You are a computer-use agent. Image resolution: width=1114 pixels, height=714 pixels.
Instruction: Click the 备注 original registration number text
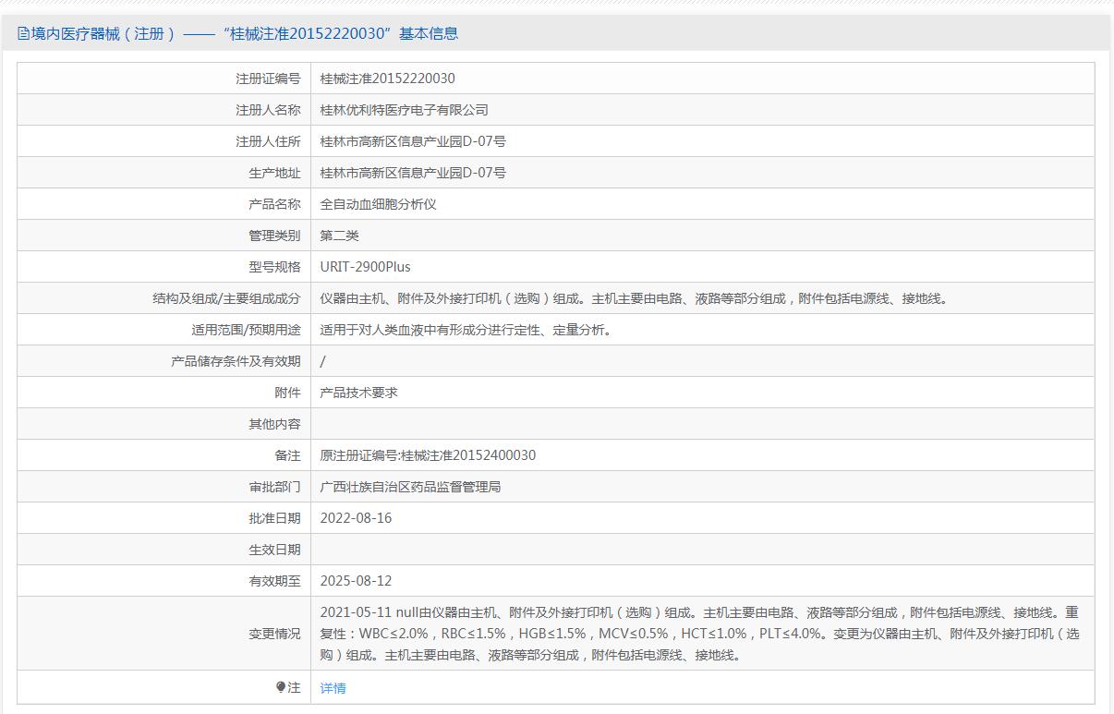[x=428, y=455]
